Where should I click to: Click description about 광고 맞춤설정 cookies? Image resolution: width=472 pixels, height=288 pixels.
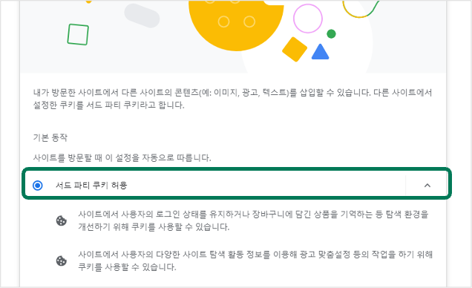pyautogui.click(x=255, y=261)
